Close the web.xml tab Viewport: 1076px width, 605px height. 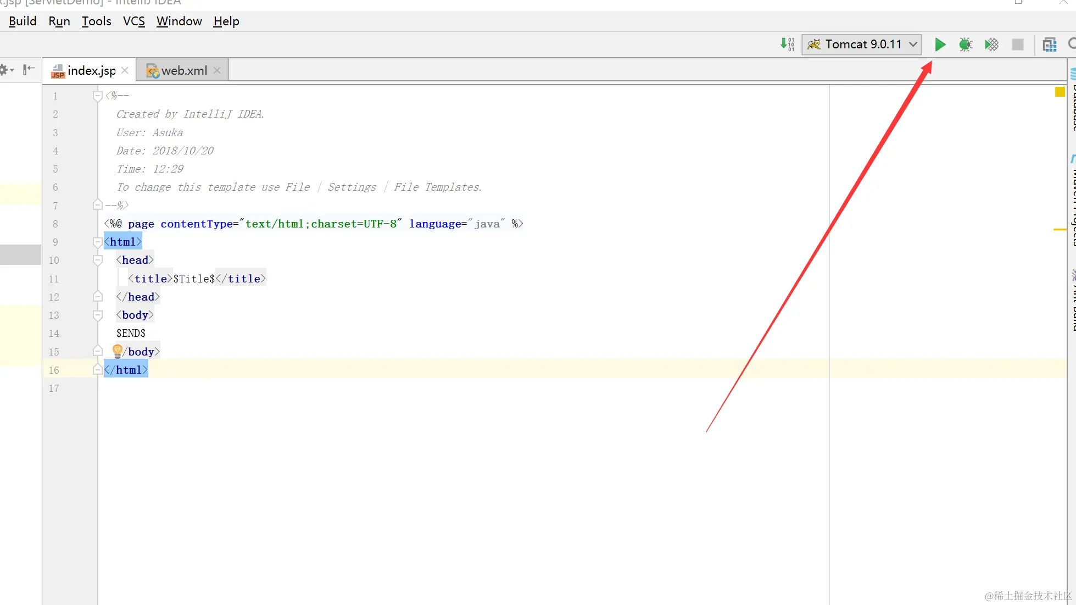point(217,70)
